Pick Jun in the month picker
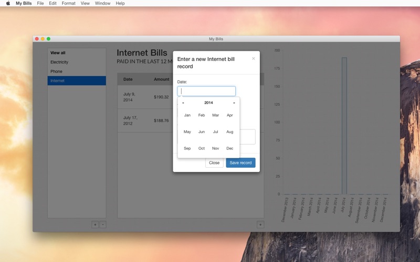This screenshot has height=262, width=420. pos(202,132)
